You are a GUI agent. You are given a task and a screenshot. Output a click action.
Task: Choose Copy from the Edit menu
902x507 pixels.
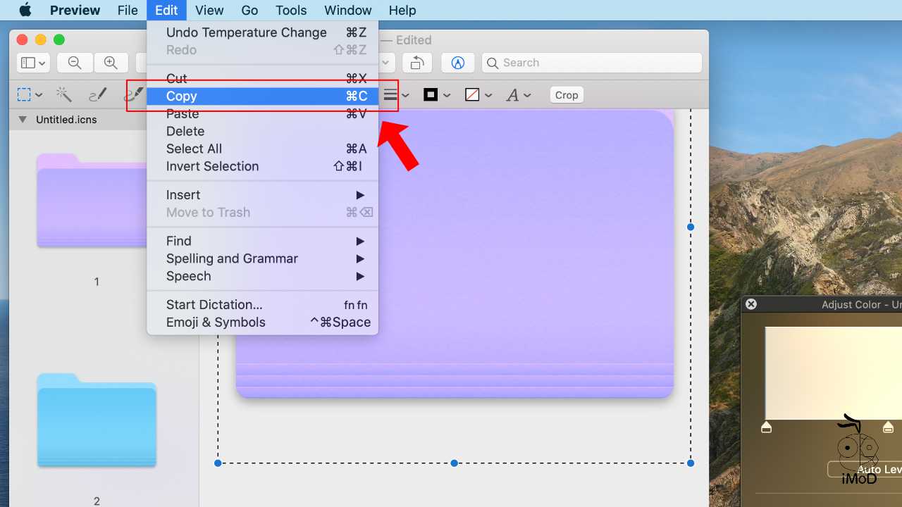coord(262,96)
